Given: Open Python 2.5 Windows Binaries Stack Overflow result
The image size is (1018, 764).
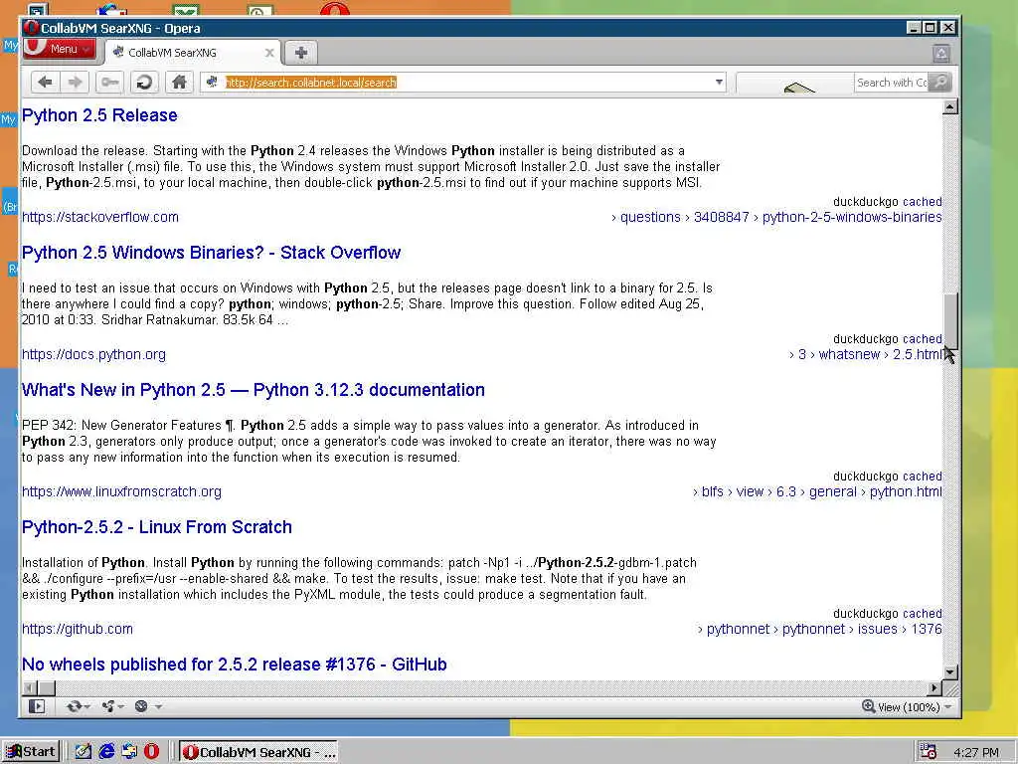Looking at the screenshot, I should pyautogui.click(x=211, y=252).
